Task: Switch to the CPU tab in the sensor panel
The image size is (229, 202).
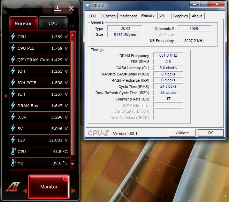Action: 53,23
